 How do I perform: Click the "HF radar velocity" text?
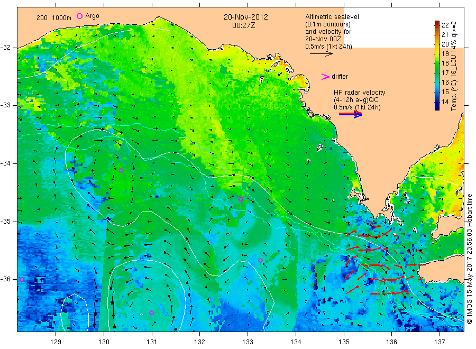[360, 92]
